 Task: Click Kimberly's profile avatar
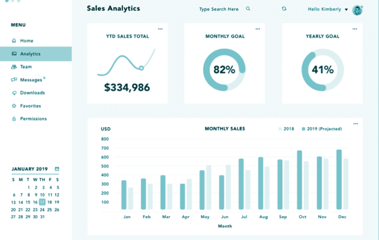coord(357,10)
